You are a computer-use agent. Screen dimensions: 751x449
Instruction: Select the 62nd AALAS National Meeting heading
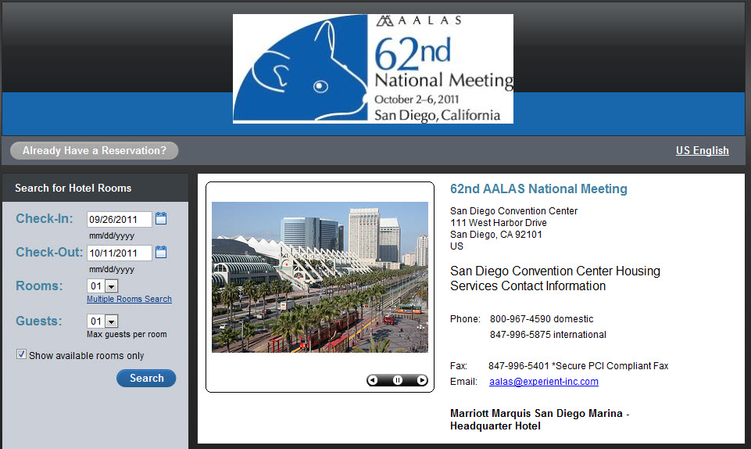[538, 189]
